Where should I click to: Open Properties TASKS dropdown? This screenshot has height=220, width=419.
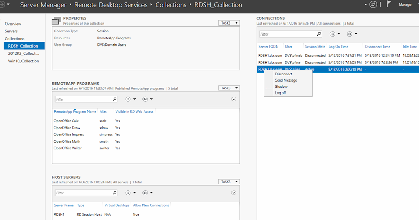point(229,23)
